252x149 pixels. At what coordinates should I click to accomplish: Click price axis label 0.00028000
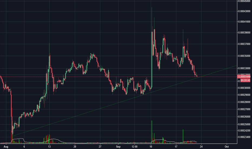(x=244, y=102)
